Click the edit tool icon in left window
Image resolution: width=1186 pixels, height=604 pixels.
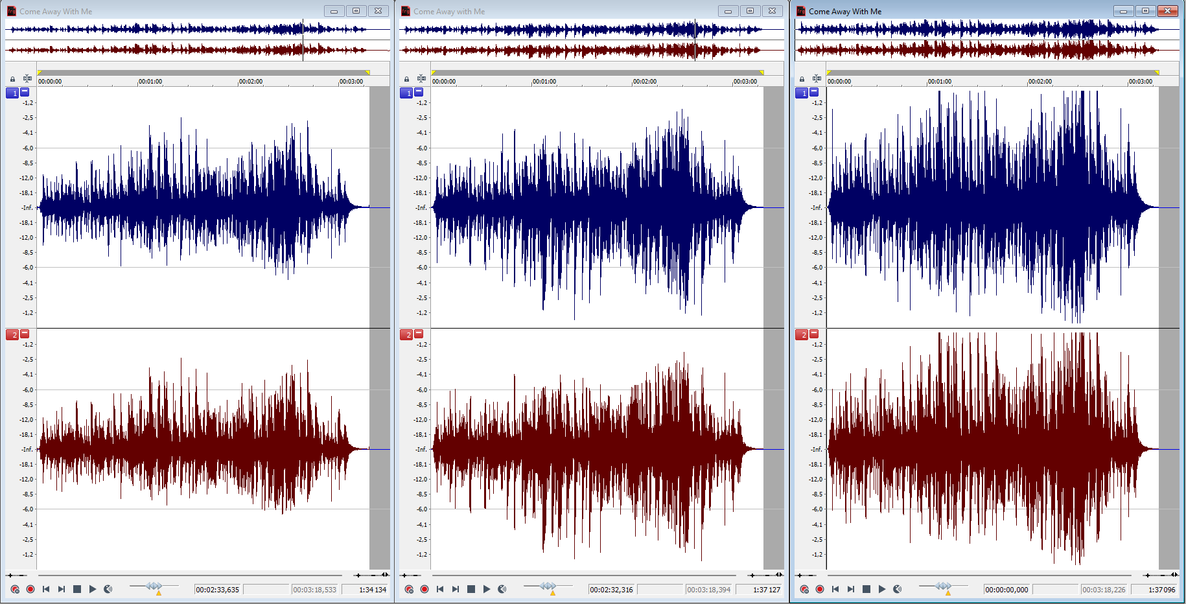pos(27,79)
